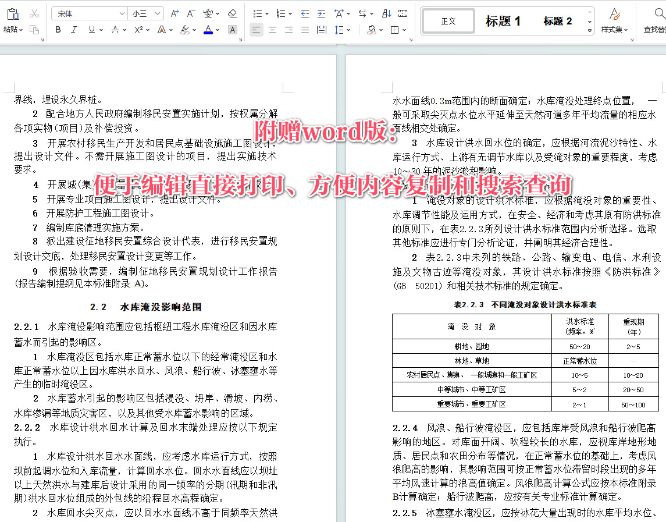Click the Sort icon in the paragraph group
This screenshot has height=522, width=666.
(x=386, y=13)
